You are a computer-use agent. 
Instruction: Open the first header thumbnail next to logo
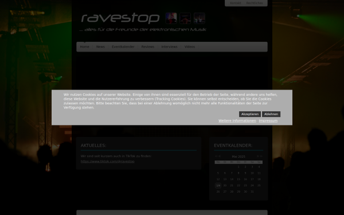[171, 18]
